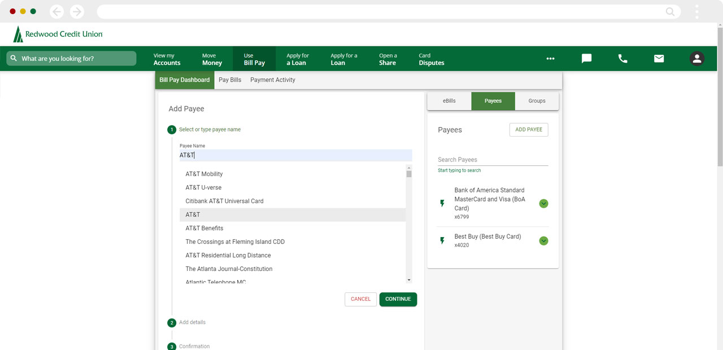
Task: Click the payee list scroll up arrow
Action: [409, 168]
